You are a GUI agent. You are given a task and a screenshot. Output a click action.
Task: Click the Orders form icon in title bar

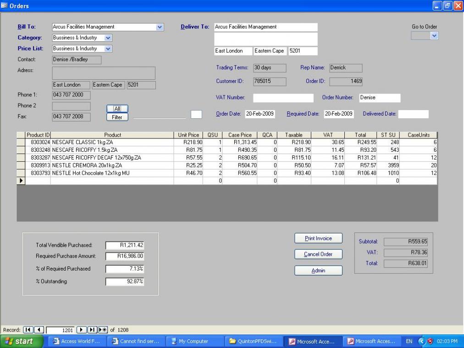(4, 6)
